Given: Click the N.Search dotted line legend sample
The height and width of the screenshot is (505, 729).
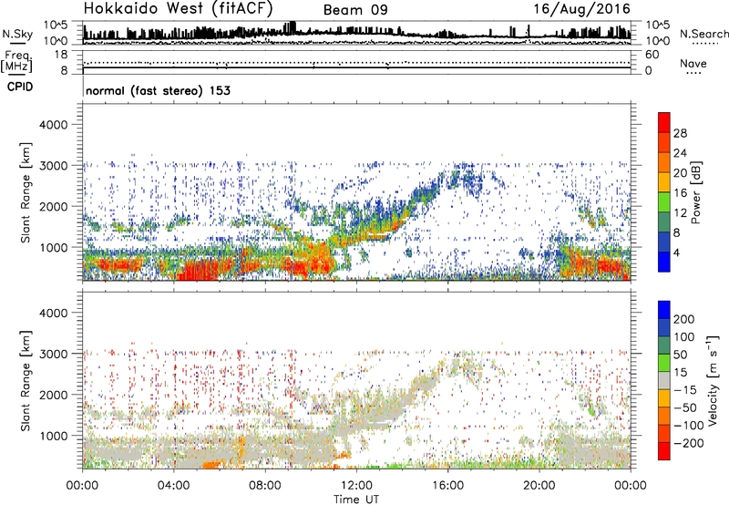Looking at the screenshot, I should pos(704,44).
